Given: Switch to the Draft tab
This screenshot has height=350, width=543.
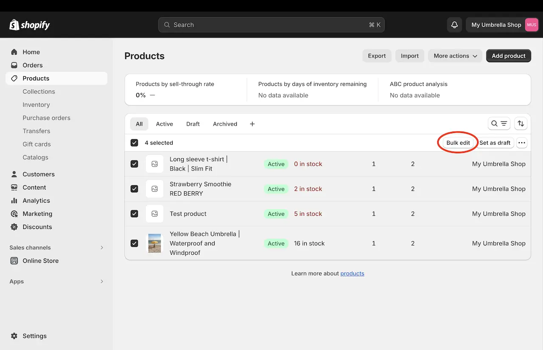Looking at the screenshot, I should (193, 124).
